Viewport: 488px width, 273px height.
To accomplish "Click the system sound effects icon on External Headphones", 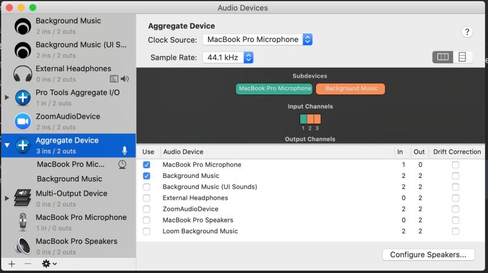I will [x=114, y=79].
